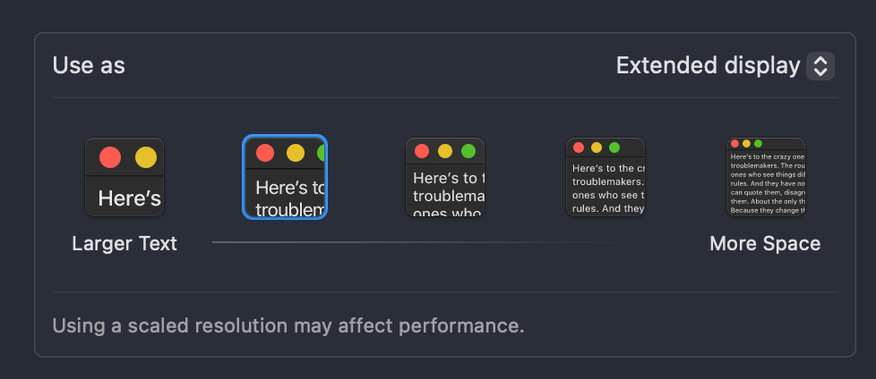Open the Extended display dropdown

[x=708, y=65]
